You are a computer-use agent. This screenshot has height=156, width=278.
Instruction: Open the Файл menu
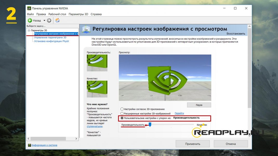[30, 14]
